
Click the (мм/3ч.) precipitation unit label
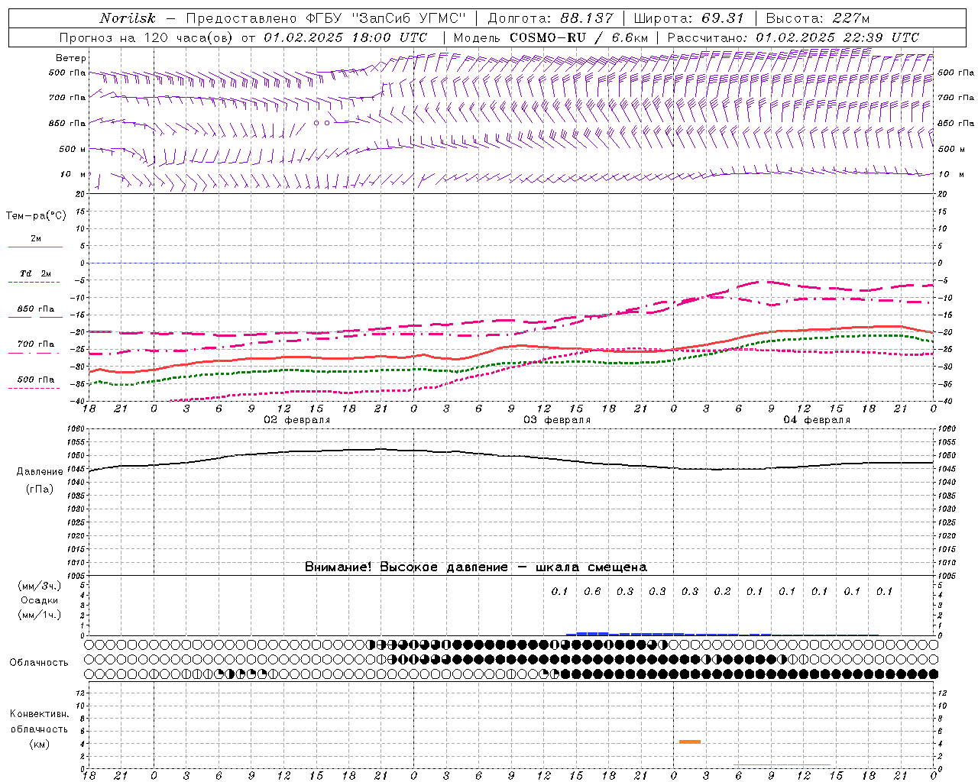click(40, 586)
